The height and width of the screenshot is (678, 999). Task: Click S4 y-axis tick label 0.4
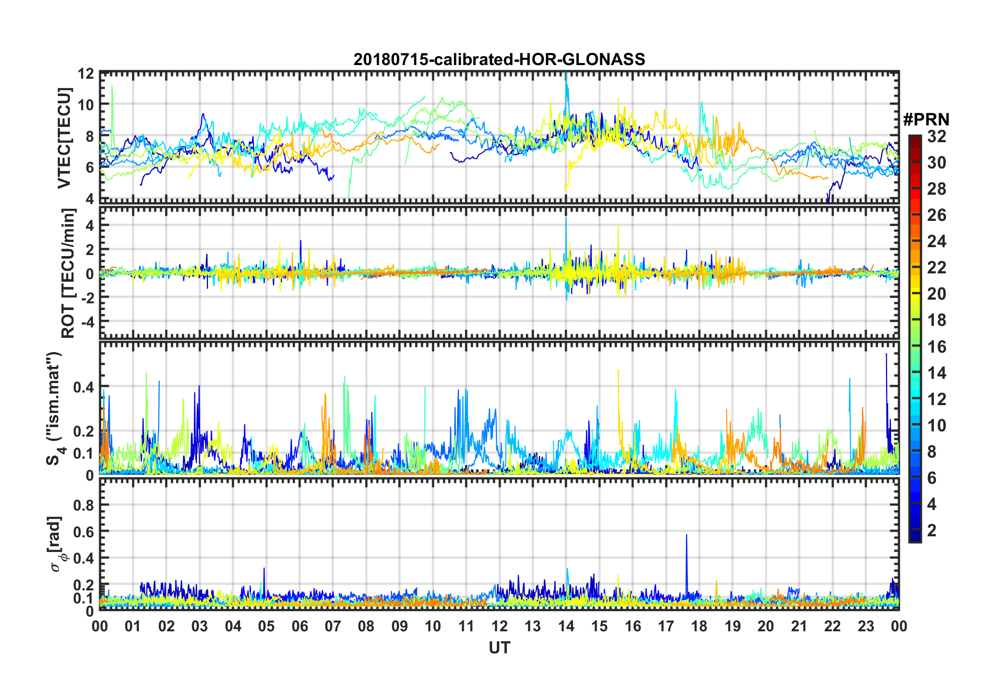(84, 387)
